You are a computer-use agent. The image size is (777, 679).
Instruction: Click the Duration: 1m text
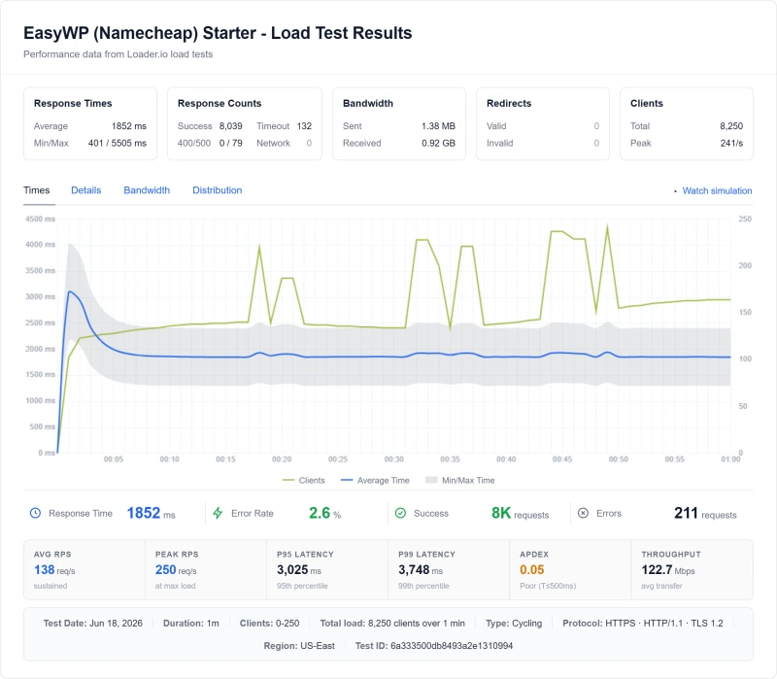coord(190,623)
